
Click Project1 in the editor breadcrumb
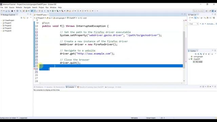[x=40, y=18]
